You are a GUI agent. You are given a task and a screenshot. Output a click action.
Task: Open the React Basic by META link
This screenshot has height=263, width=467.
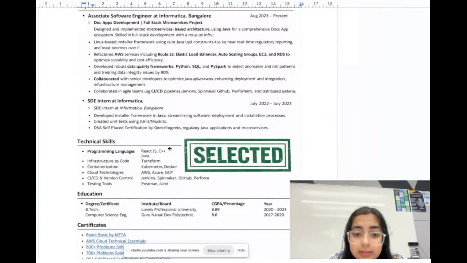[x=106, y=235]
